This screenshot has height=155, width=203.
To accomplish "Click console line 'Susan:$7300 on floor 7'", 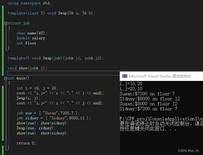I will (x=147, y=94).
